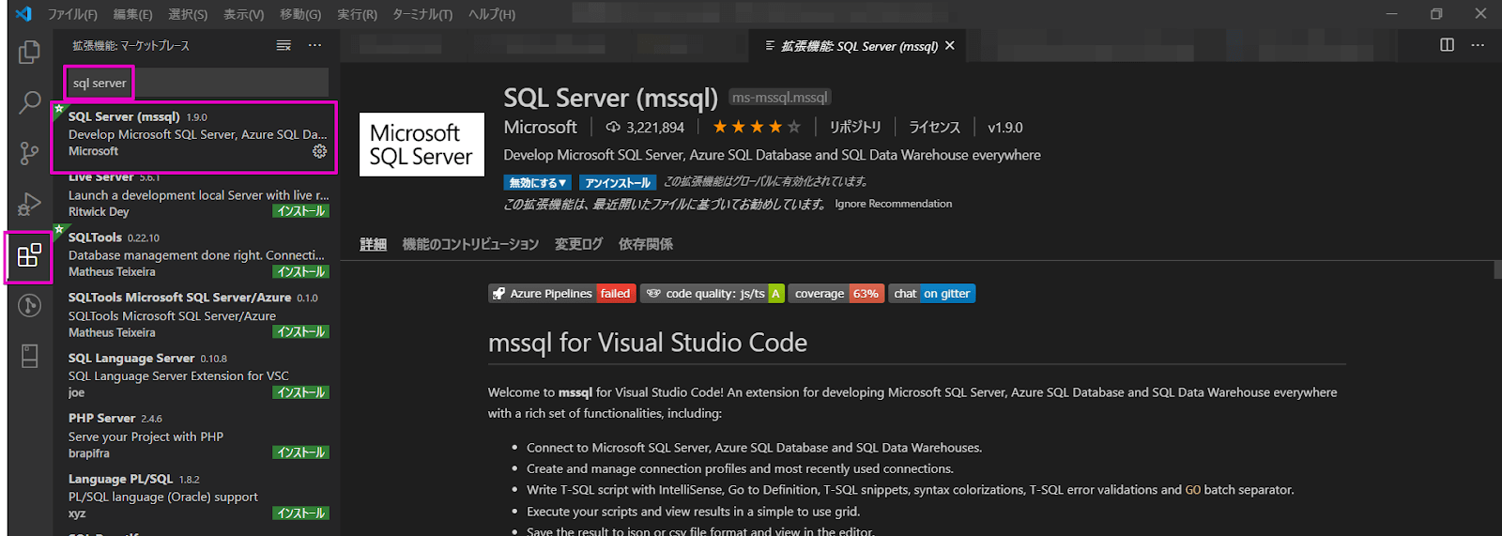Open the 編集(E) menu
Screen dimensions: 1502x536
(132, 14)
